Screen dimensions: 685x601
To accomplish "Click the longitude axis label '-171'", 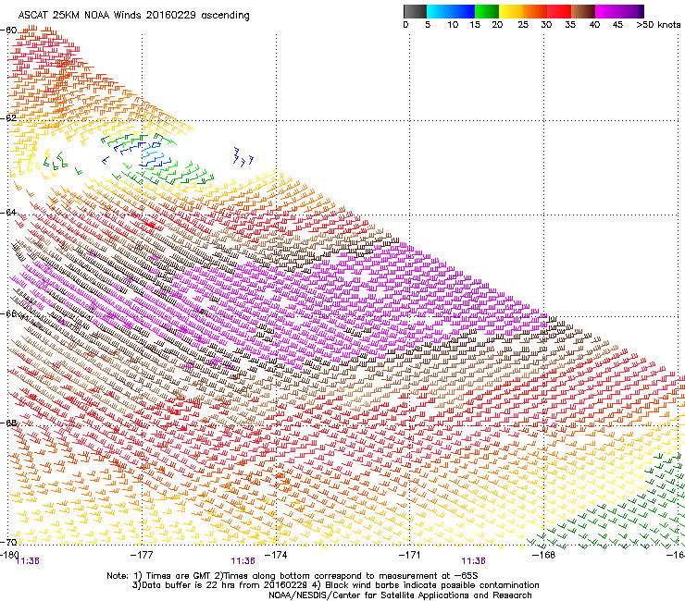I will click(x=410, y=555).
